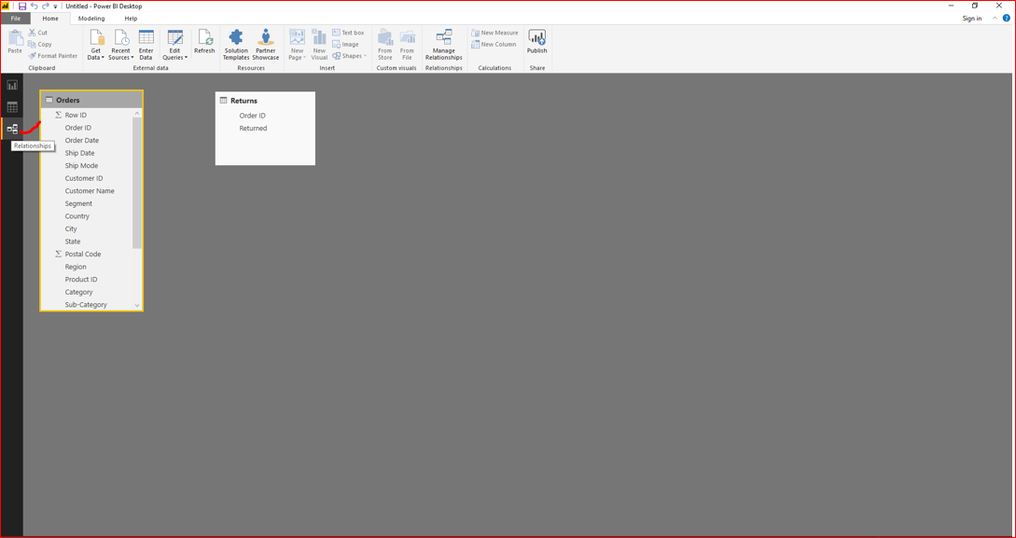This screenshot has height=538, width=1016.
Task: Collapse the ribbon with chevron
Action: pyautogui.click(x=995, y=18)
